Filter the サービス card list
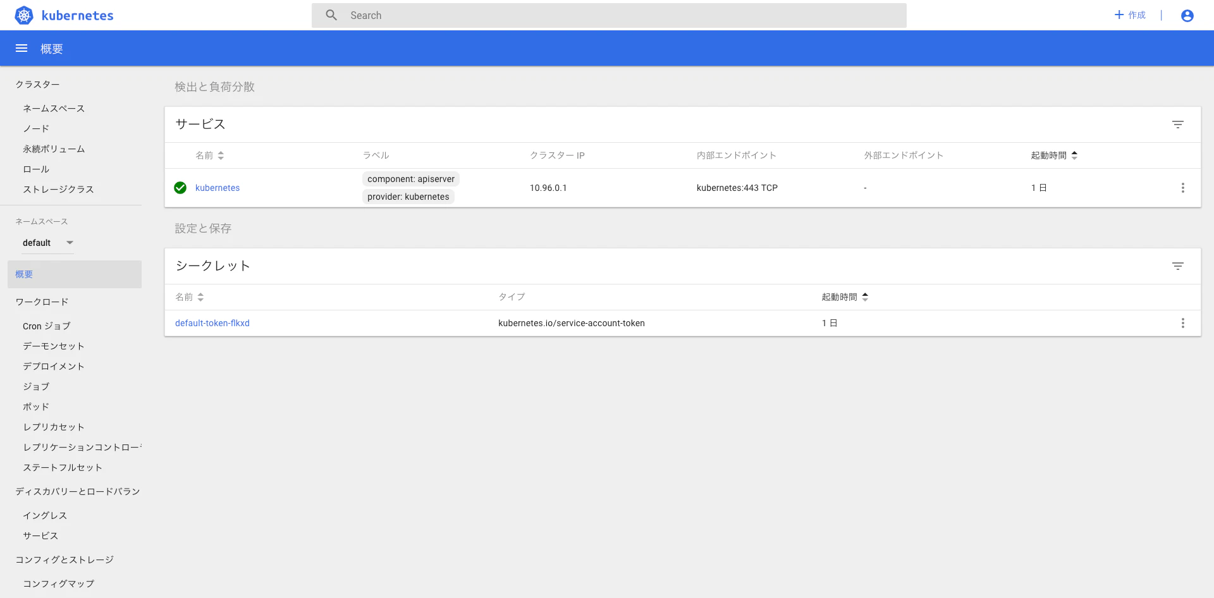The height and width of the screenshot is (598, 1214). [1178, 125]
